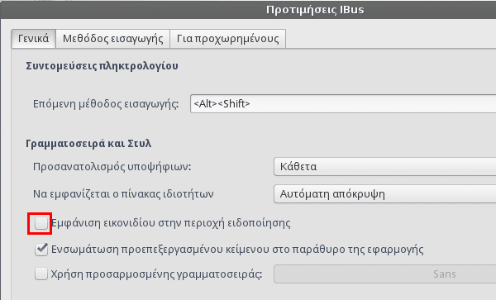Open the Μέθοδος εισαγωγής tab

(x=113, y=39)
